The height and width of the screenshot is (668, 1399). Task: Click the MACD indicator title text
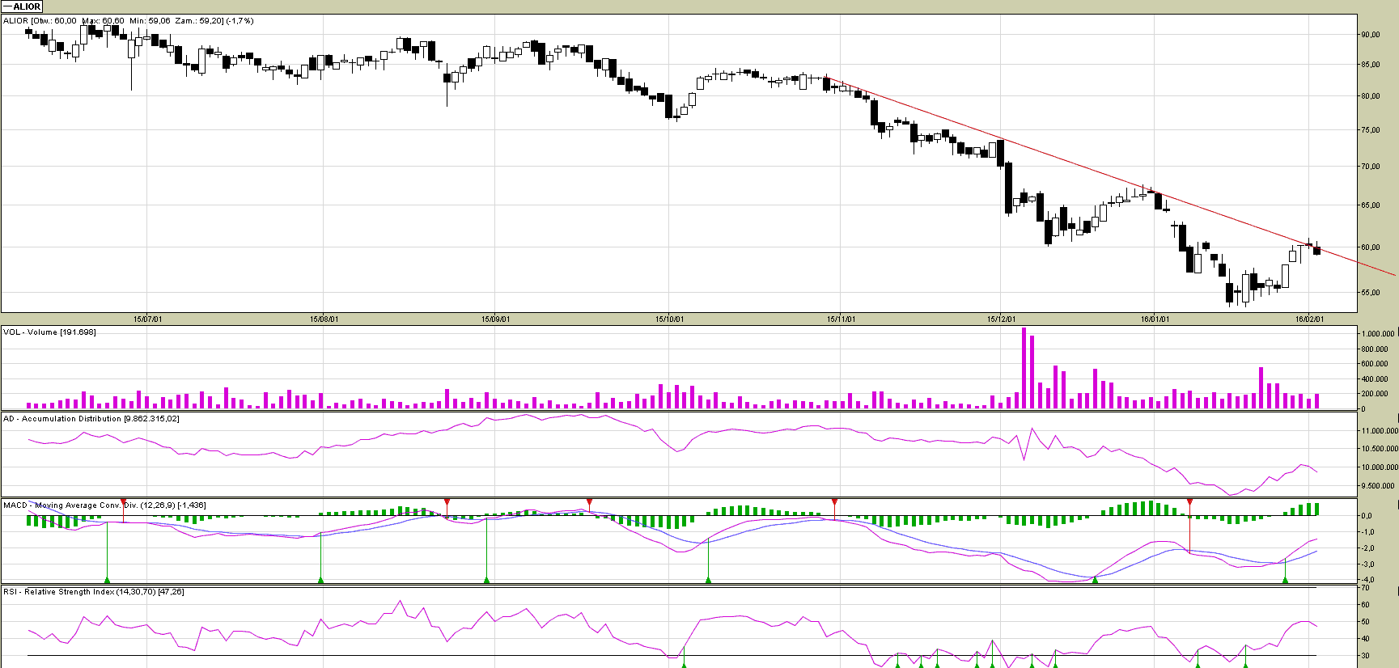pyautogui.click(x=104, y=505)
